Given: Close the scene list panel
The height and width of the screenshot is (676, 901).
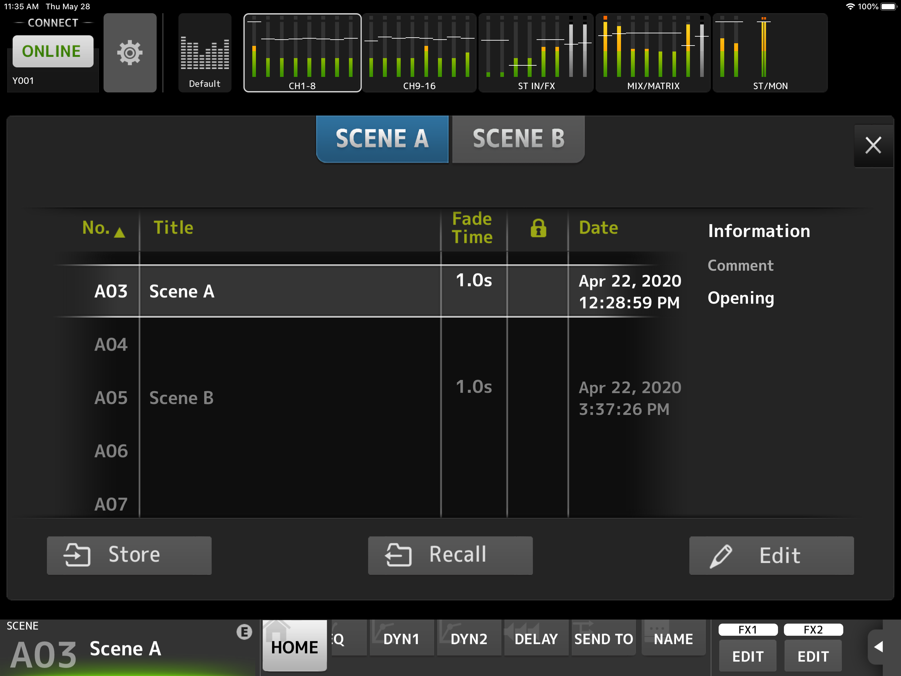Looking at the screenshot, I should (x=873, y=146).
